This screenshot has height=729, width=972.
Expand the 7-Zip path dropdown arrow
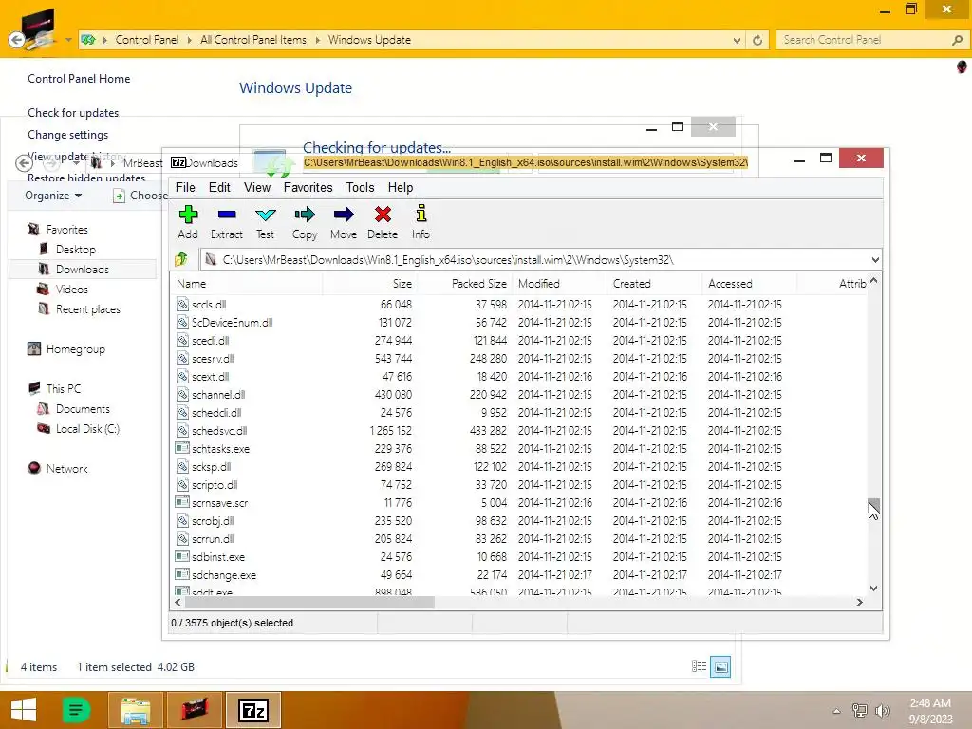[874, 260]
